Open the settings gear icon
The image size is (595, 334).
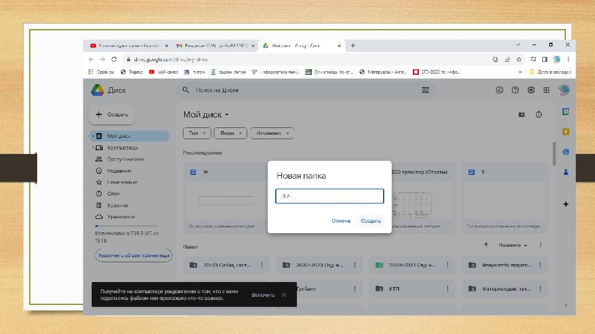click(531, 90)
